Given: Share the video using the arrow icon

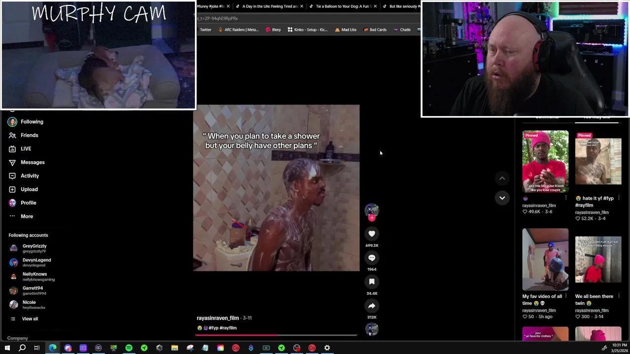Looking at the screenshot, I should tap(372, 306).
